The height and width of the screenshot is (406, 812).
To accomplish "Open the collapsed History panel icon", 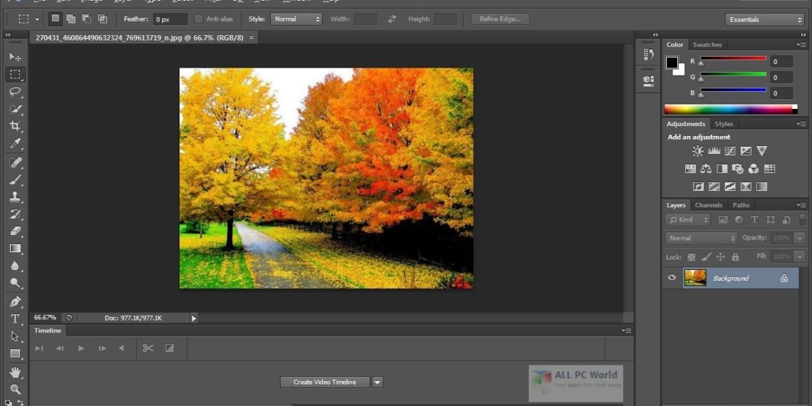I will tap(648, 54).
